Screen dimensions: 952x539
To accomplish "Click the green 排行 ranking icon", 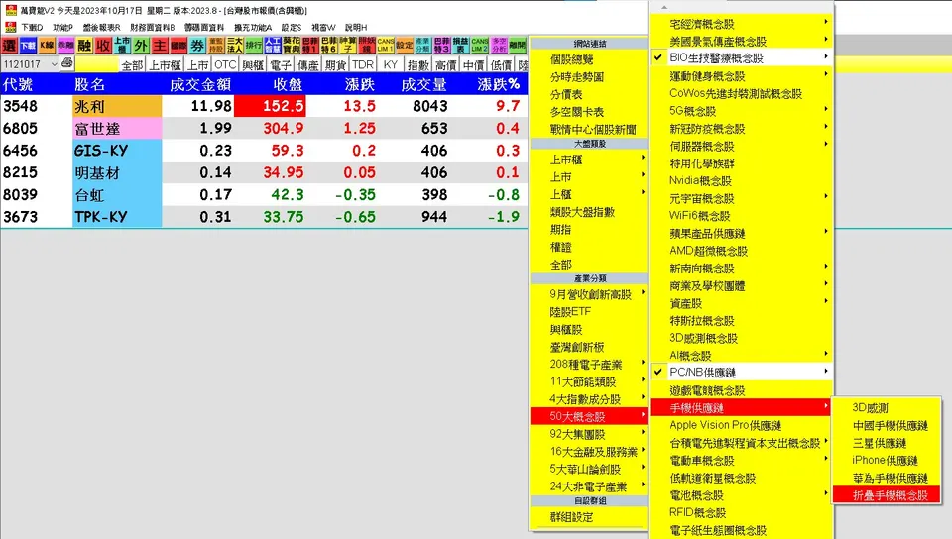I will (254, 46).
